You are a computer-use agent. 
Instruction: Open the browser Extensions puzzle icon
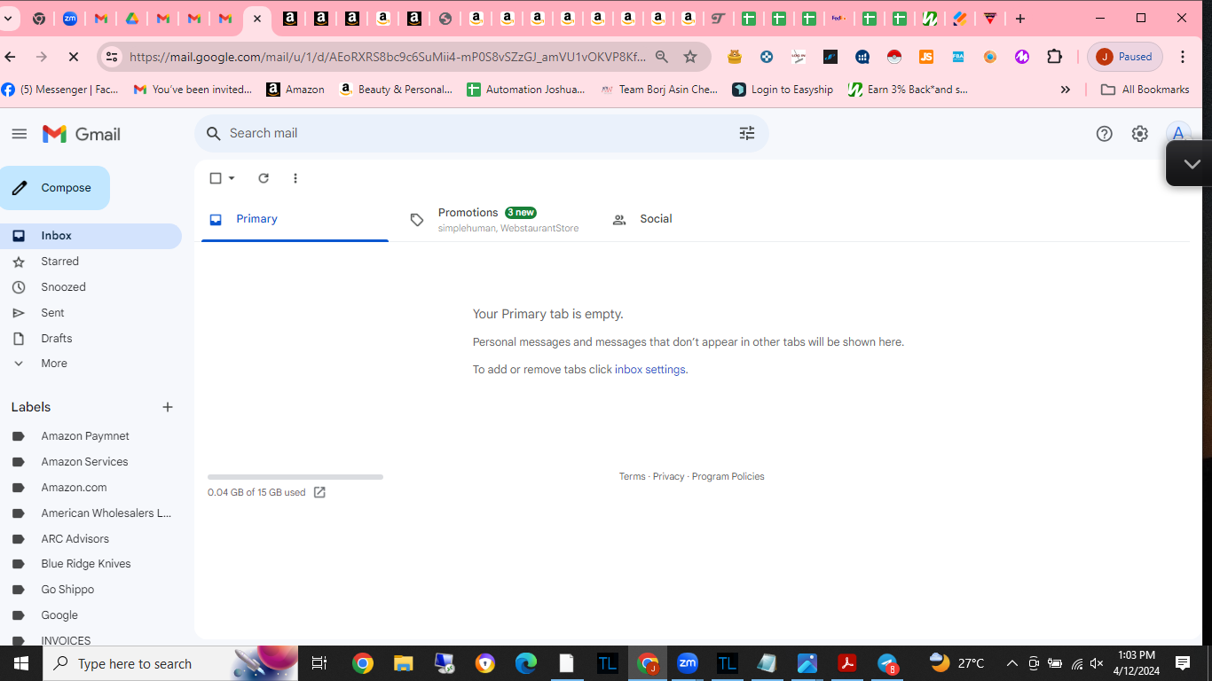pos(1055,57)
